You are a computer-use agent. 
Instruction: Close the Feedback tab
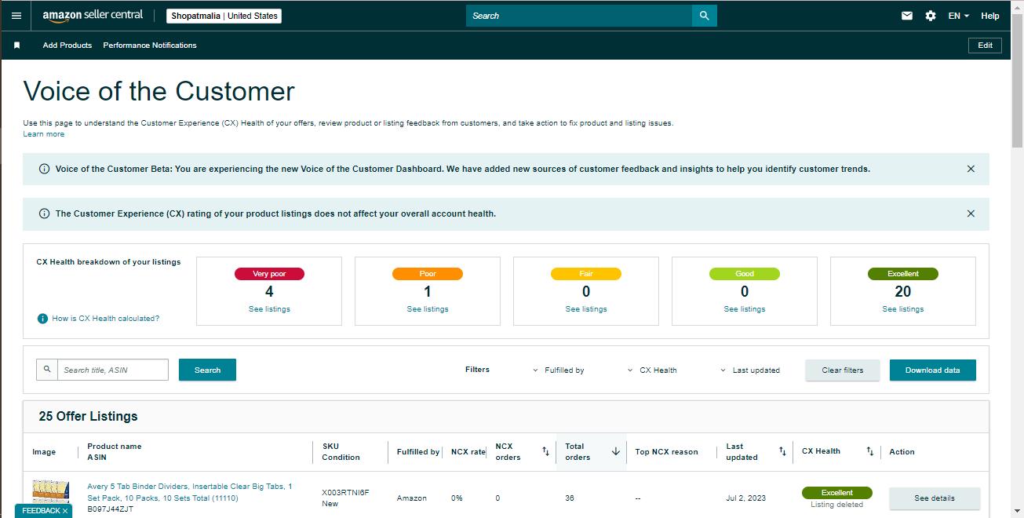click(x=65, y=511)
